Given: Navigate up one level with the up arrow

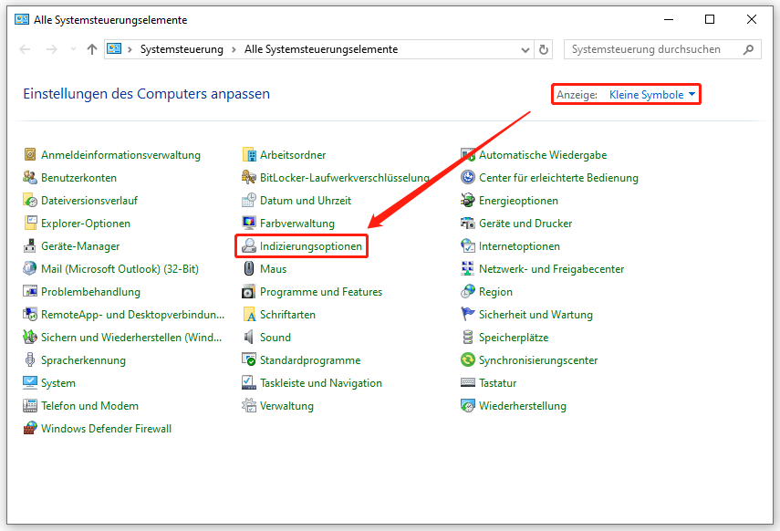Looking at the screenshot, I should 94,49.
